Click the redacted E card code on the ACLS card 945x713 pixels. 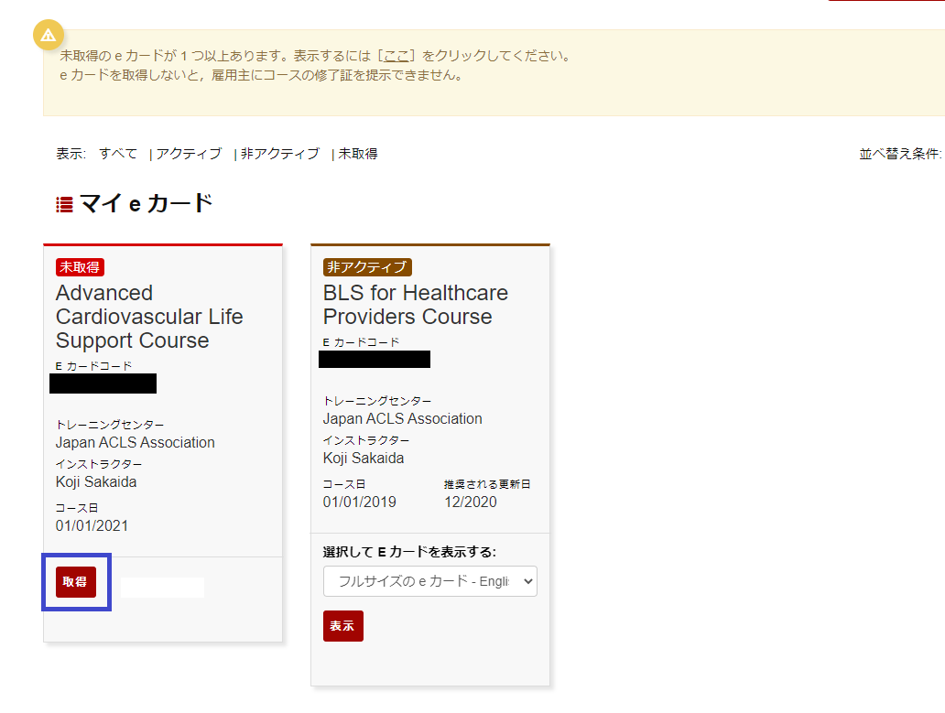point(103,384)
